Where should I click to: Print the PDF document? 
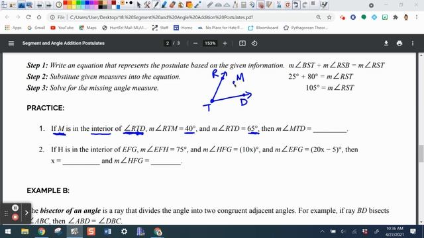pos(399,43)
